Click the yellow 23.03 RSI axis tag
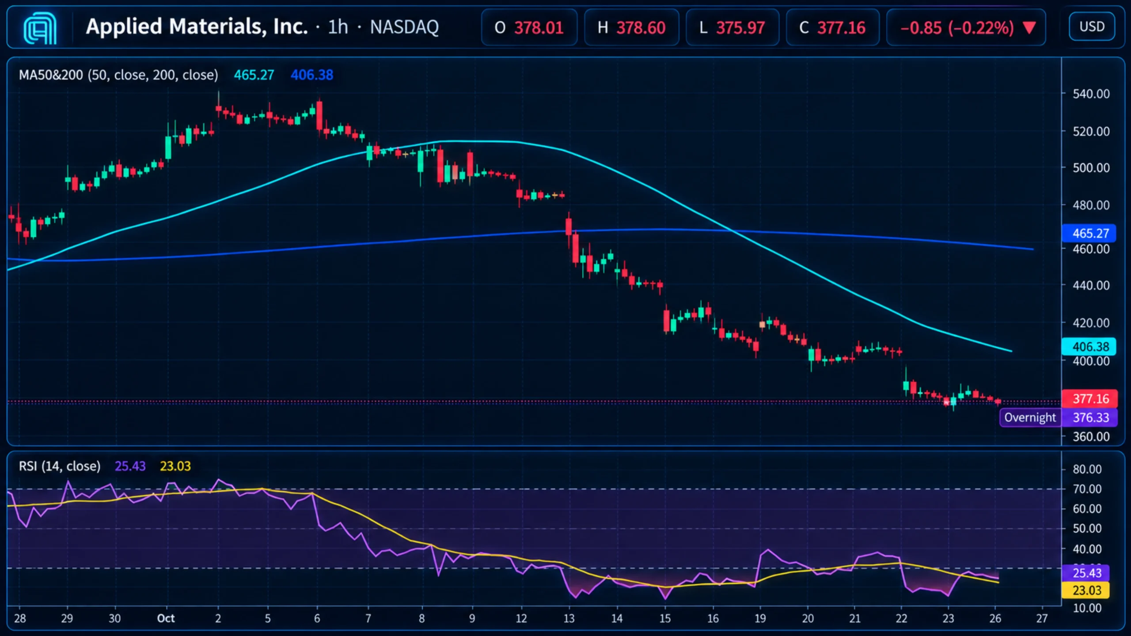Viewport: 1131px width, 636px height. 1085,590
